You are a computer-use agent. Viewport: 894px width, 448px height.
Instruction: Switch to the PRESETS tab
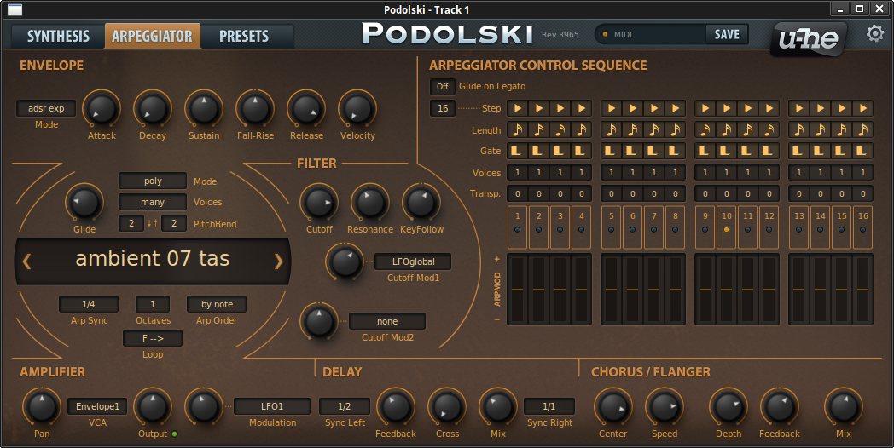244,36
